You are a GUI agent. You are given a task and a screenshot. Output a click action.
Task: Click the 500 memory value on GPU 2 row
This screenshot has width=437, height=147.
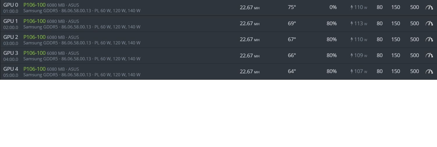(x=414, y=39)
